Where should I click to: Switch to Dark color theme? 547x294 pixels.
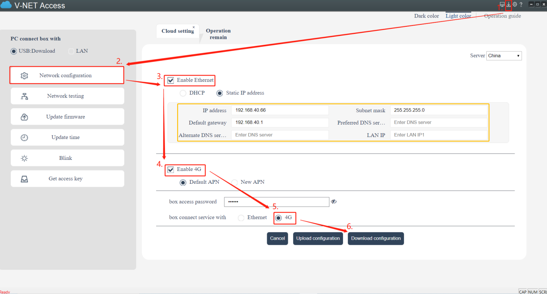coord(426,16)
